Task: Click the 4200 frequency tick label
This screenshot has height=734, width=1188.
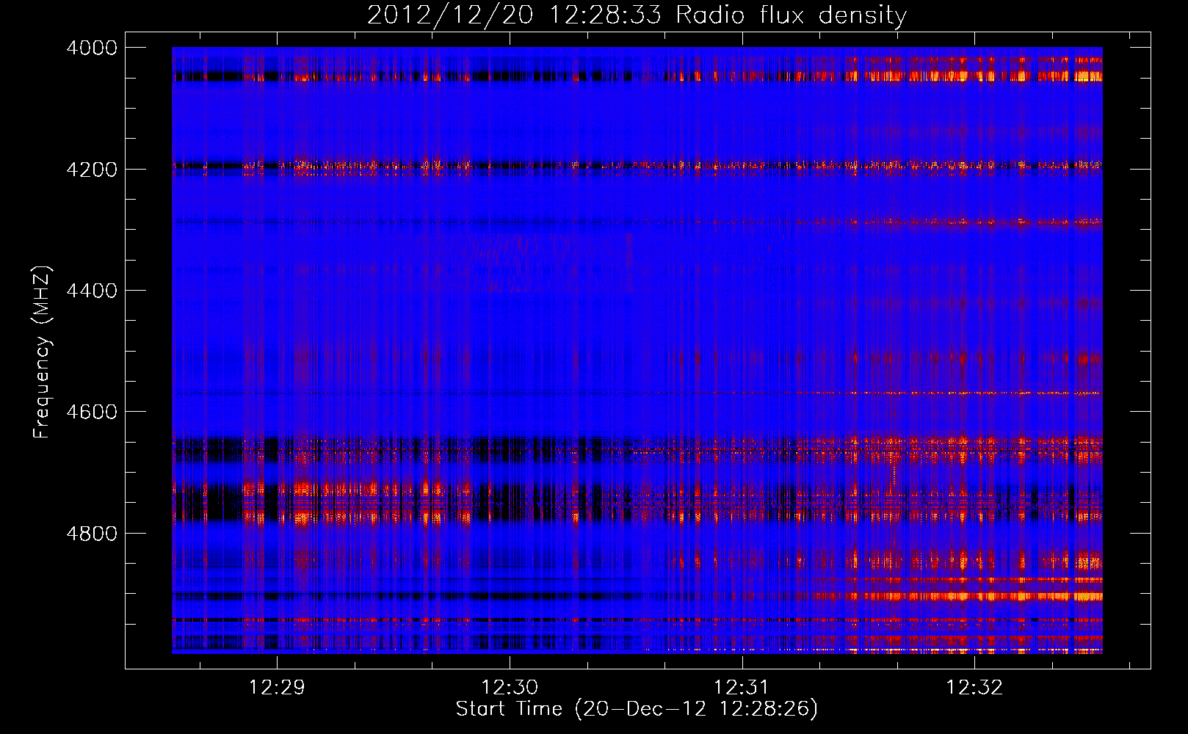Action: (92, 170)
